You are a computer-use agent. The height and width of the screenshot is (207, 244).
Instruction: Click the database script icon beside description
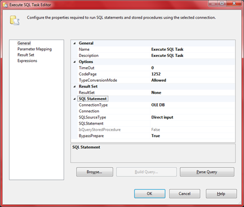pyautogui.click(x=15, y=20)
